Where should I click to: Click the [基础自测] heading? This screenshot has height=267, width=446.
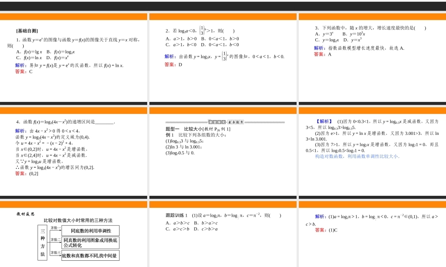[x=27, y=31]
